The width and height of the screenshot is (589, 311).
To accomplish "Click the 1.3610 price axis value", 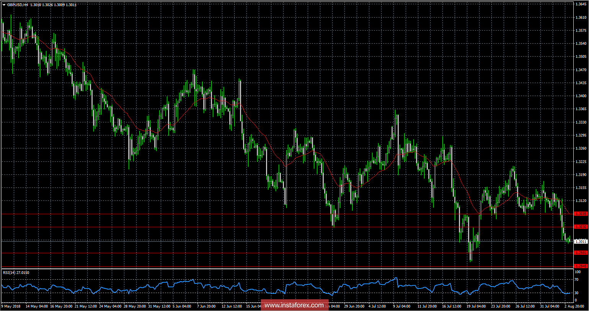I will tap(581, 18).
